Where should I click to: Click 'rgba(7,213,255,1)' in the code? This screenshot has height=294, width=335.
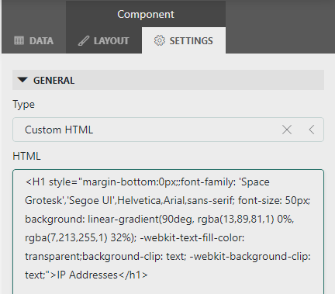coord(66,237)
